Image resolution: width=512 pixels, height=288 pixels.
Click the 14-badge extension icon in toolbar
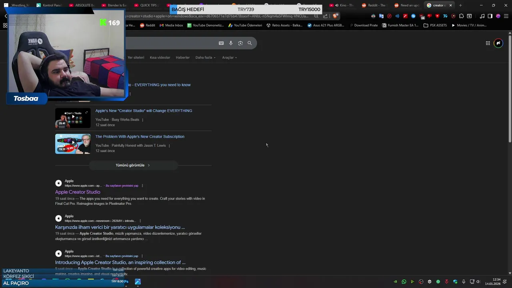point(422,16)
